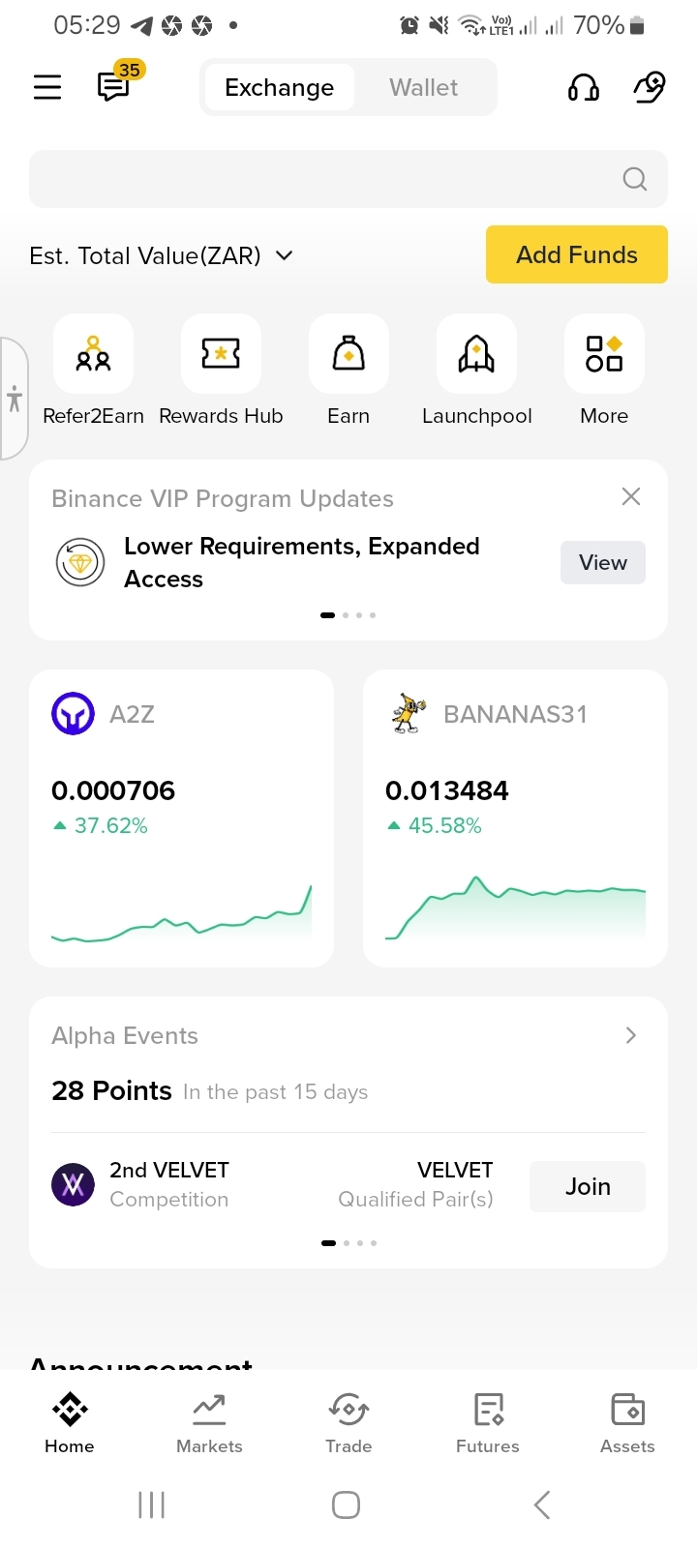Open the messages icon with 35 badge

point(114,87)
